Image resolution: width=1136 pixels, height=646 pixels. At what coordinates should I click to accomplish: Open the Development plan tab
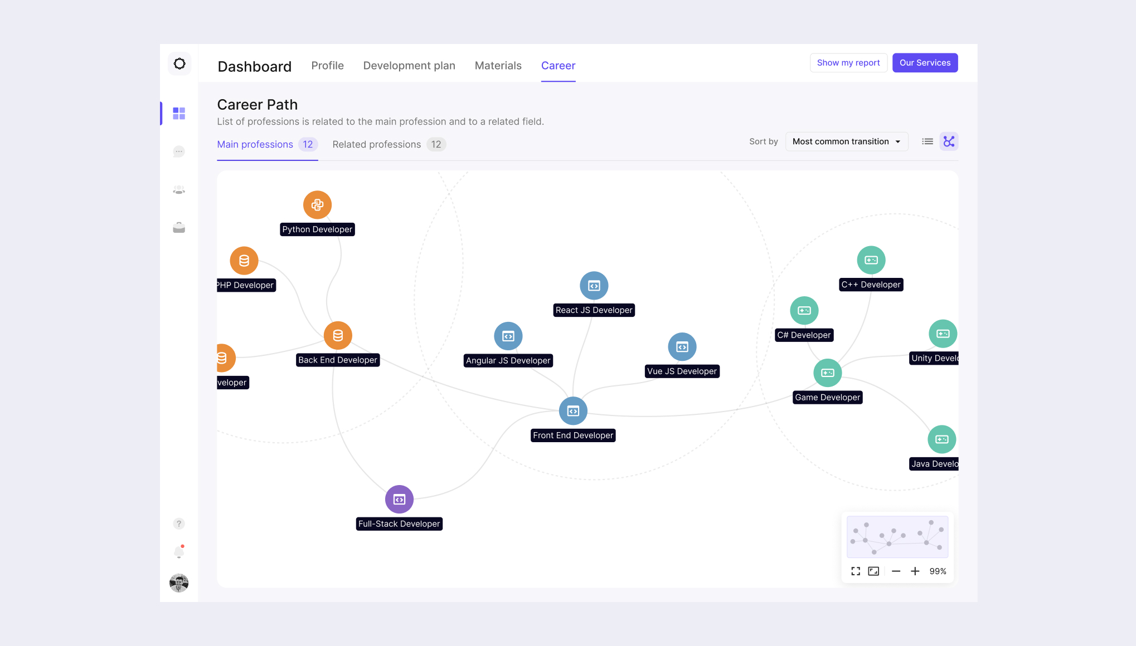point(409,66)
